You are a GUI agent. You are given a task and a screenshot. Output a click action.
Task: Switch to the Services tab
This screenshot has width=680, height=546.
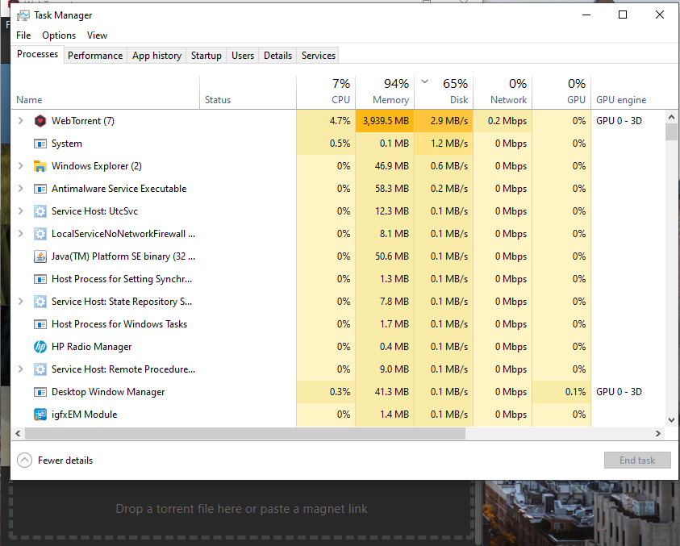319,56
